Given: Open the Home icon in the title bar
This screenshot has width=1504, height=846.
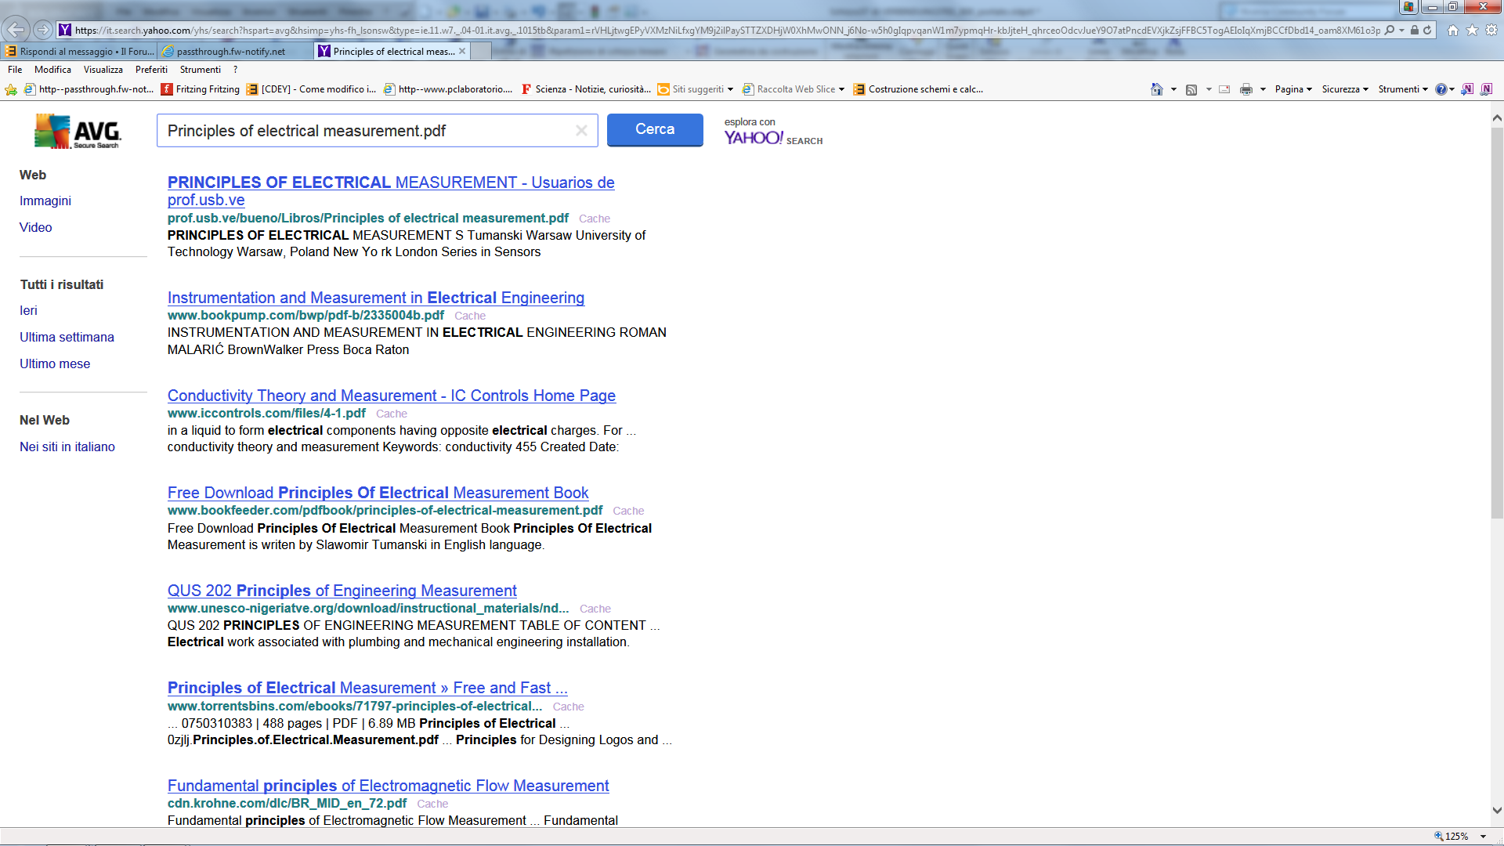Looking at the screenshot, I should pos(1453,30).
